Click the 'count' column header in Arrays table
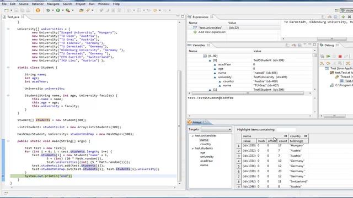The height and width of the screenshot is (198, 353). (x=282, y=141)
